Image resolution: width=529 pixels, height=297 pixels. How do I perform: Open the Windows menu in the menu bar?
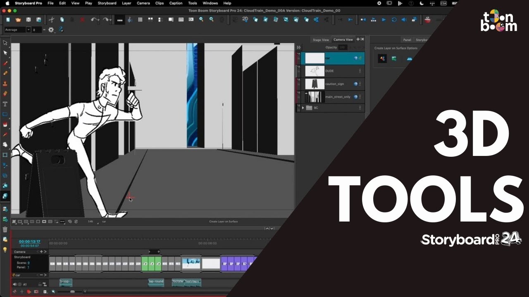[210, 3]
